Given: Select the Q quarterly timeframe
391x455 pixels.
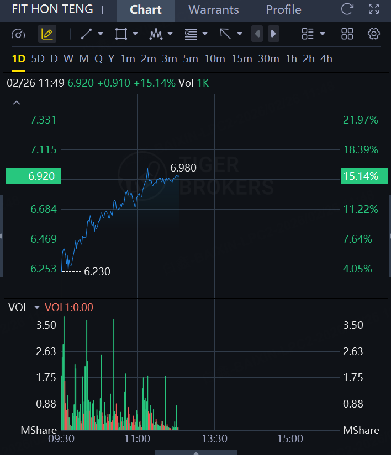Looking at the screenshot, I should pos(98,59).
